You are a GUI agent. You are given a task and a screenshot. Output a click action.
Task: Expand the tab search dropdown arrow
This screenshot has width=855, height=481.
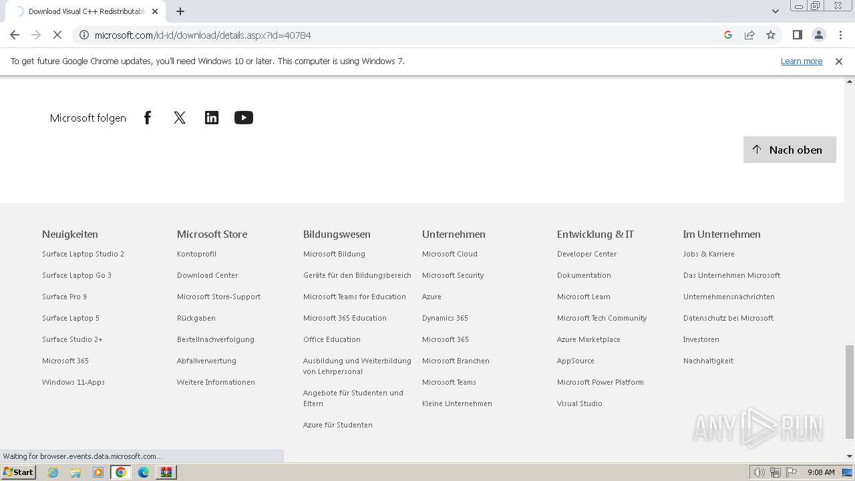pos(775,11)
